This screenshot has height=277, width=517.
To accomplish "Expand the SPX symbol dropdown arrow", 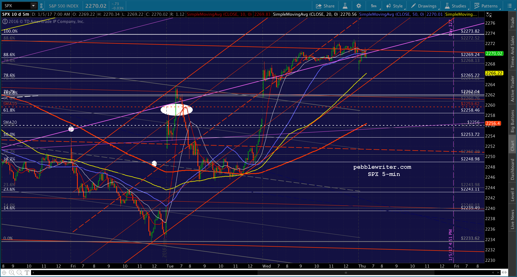I will click(x=34, y=6).
